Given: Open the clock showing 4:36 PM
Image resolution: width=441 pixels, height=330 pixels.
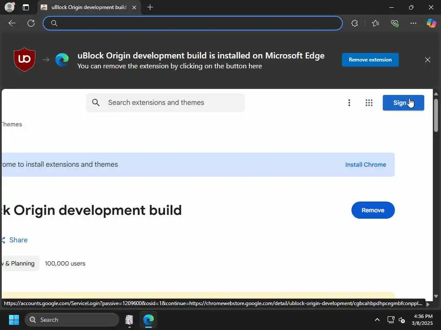Looking at the screenshot, I should pos(422,320).
